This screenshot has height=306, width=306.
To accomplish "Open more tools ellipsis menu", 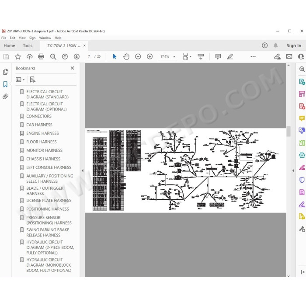I will click(x=253, y=56).
